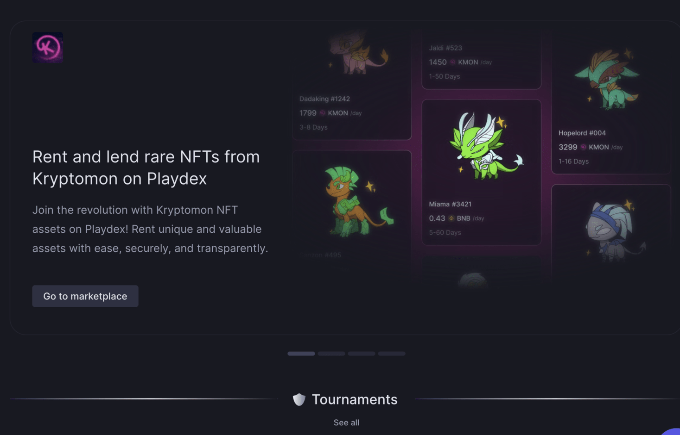The width and height of the screenshot is (680, 435).
Task: Open the Dadaking pink creature image
Action: click(358, 53)
